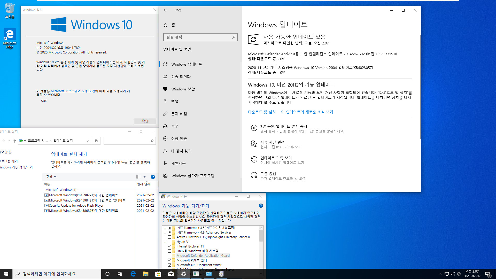Viewport: 496px width, 279px height.
Task: Enable the Hyper-V checkbox
Action: pyautogui.click(x=170, y=242)
